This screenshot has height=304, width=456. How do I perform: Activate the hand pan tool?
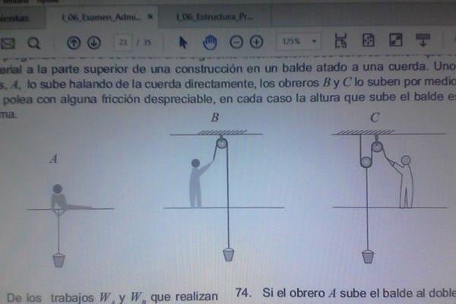210,43
